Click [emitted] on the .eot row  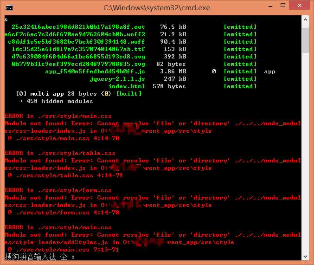[x=240, y=27]
